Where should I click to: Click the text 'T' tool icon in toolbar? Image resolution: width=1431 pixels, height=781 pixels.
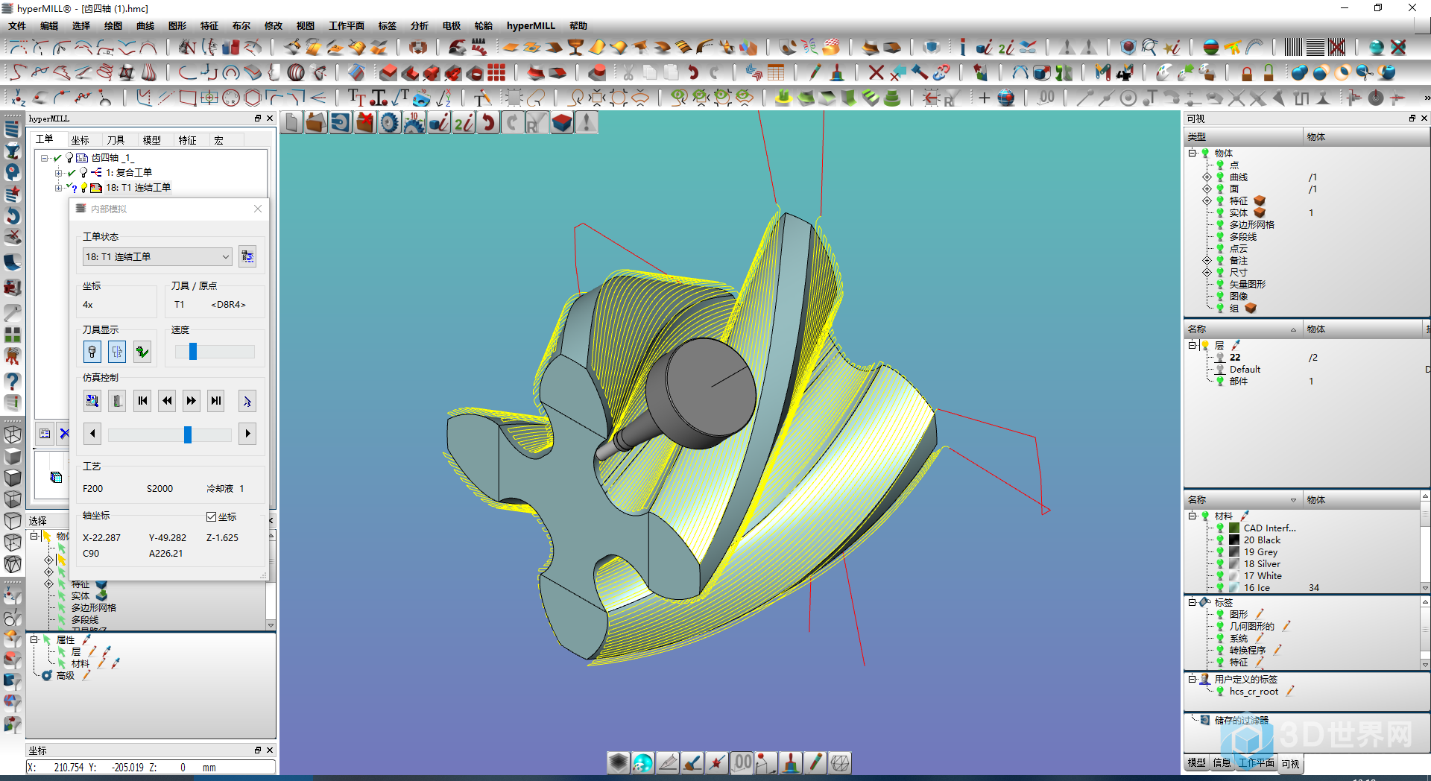[356, 98]
